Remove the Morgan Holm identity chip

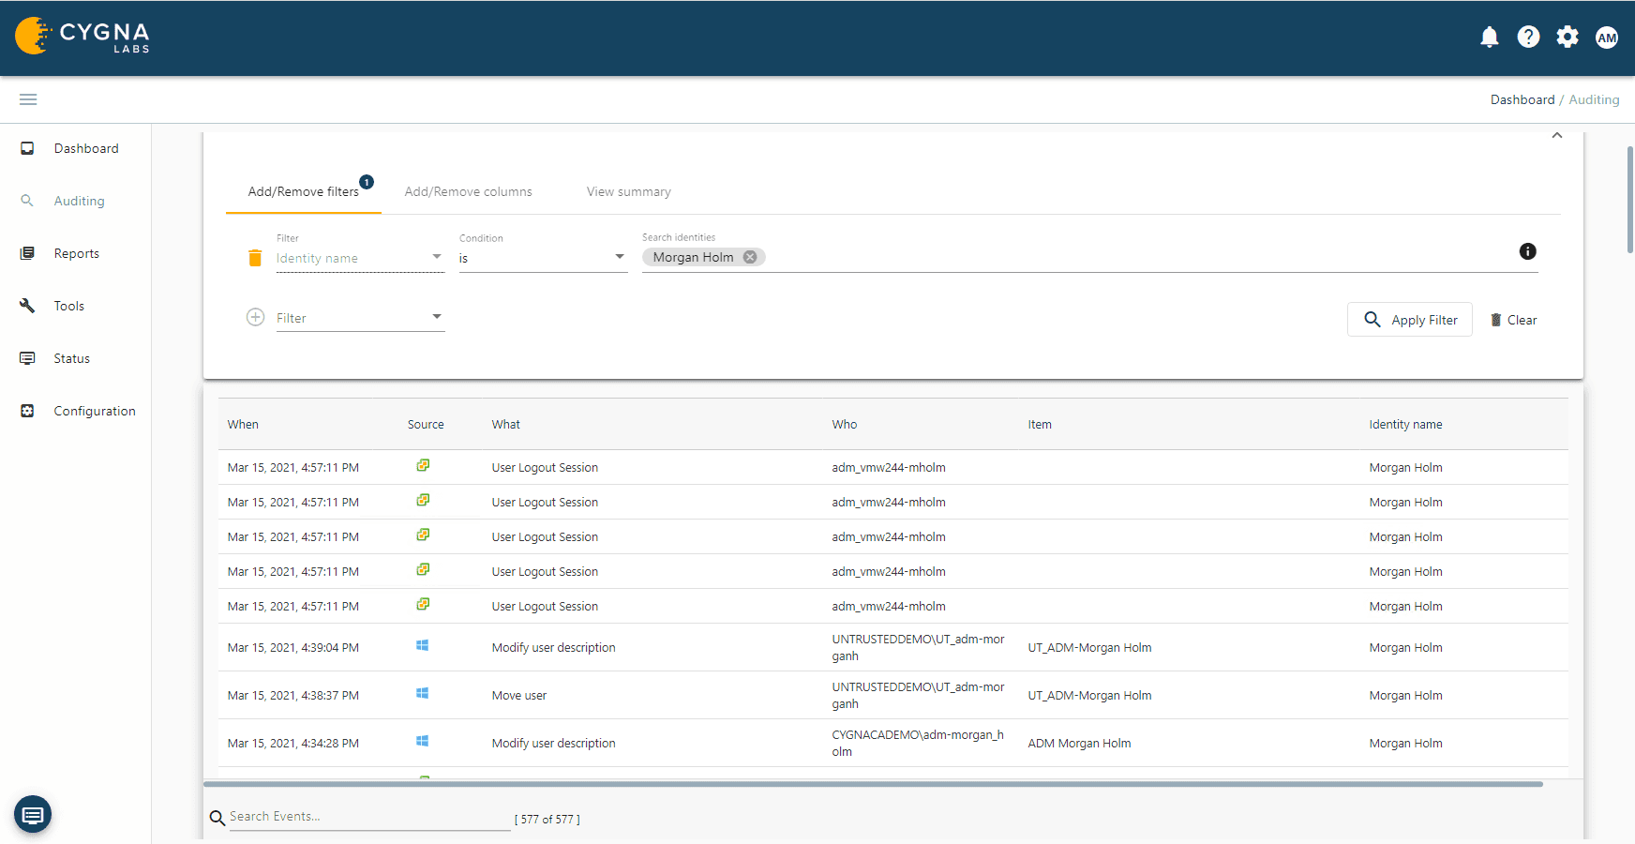pyautogui.click(x=750, y=257)
